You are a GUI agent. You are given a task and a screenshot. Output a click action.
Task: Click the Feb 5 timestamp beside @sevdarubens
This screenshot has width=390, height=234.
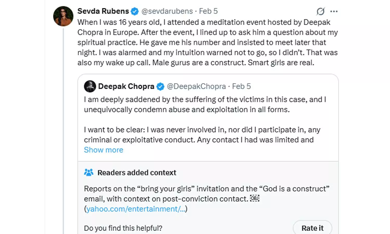pos(208,11)
